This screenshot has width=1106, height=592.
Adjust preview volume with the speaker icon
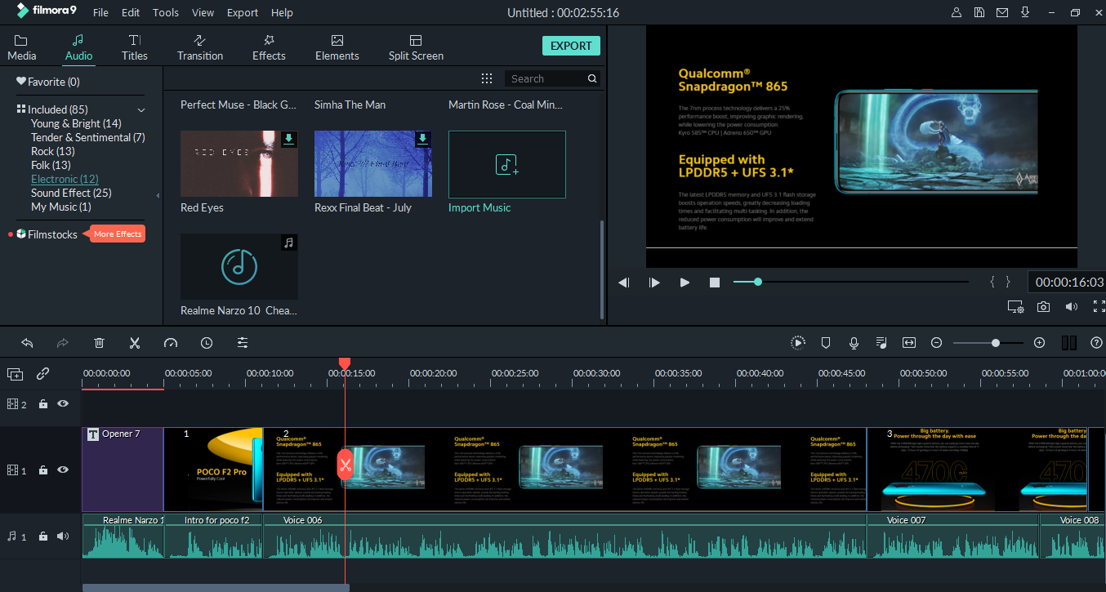pos(1072,307)
